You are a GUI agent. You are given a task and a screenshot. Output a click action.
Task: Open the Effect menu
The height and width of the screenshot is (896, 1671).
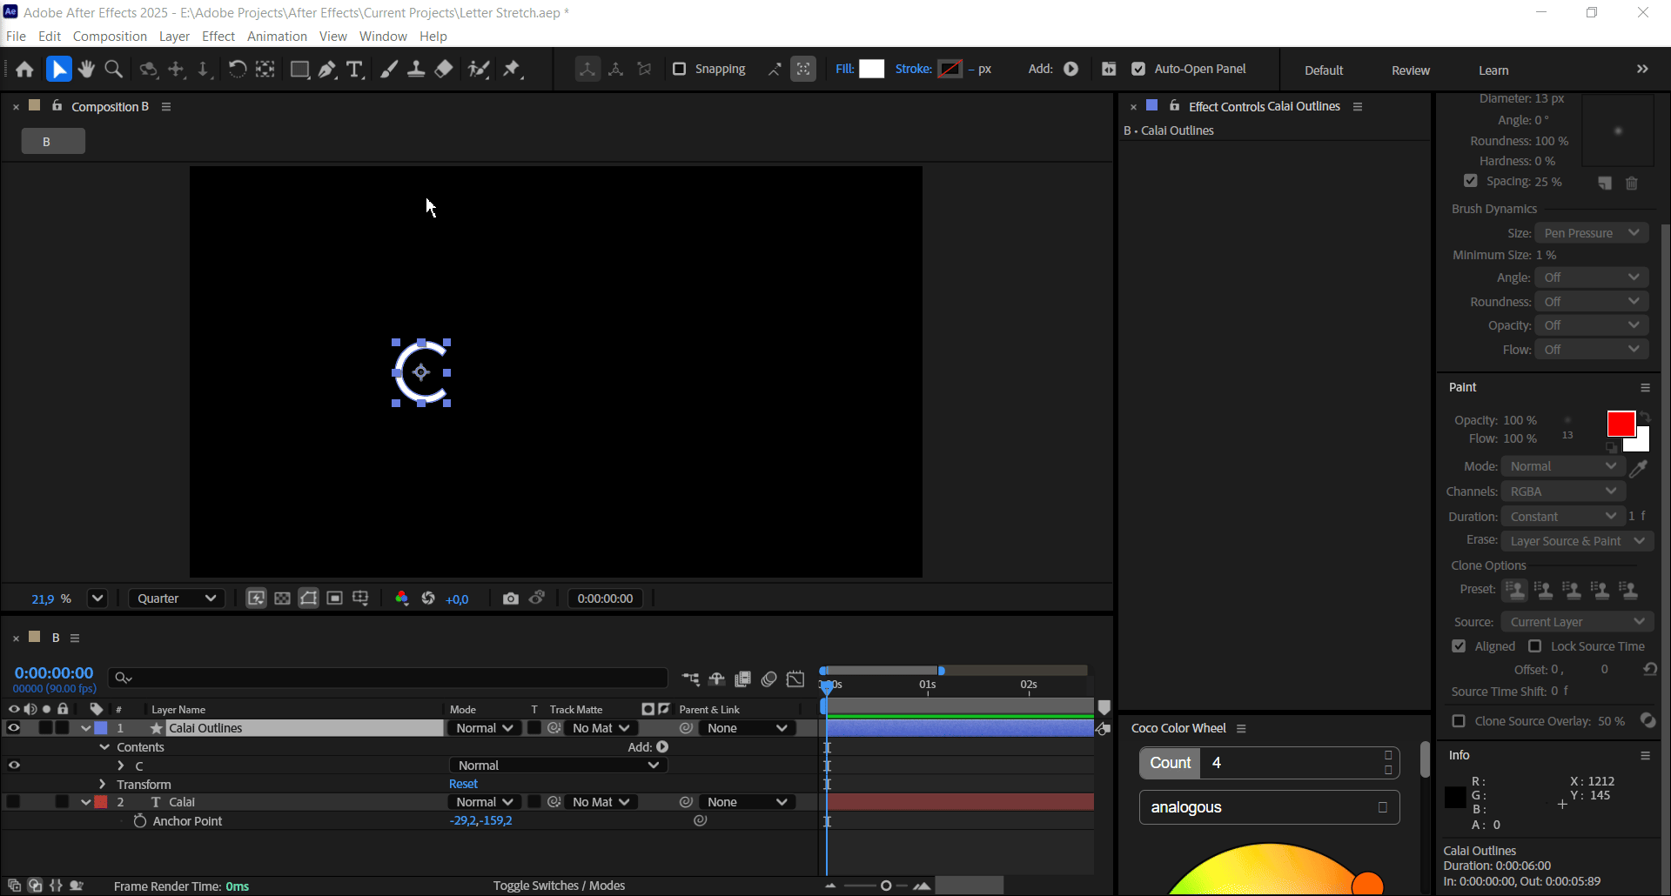coord(218,37)
